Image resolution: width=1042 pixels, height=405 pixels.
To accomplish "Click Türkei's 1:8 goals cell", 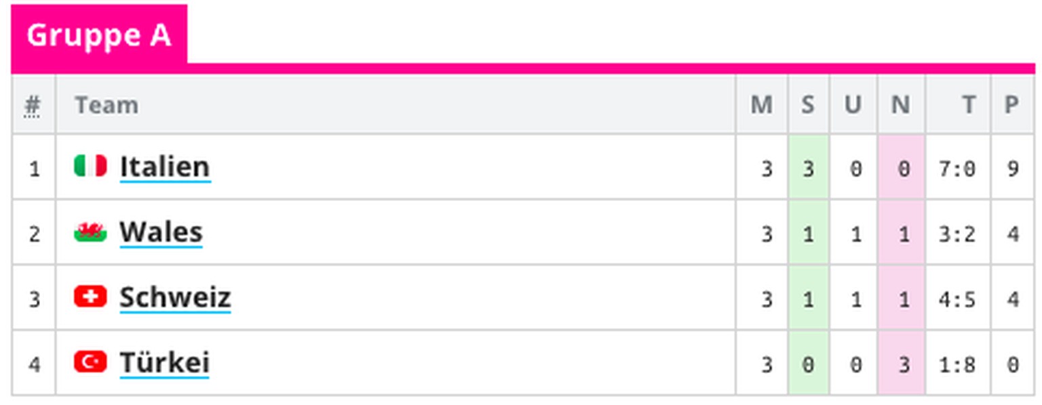I will (957, 365).
